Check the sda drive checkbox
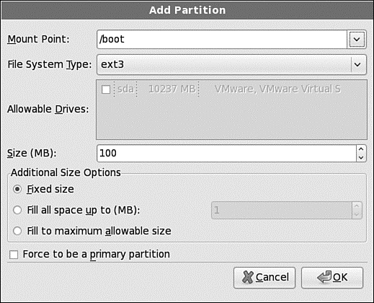This screenshot has height=303, width=374. coord(106,89)
